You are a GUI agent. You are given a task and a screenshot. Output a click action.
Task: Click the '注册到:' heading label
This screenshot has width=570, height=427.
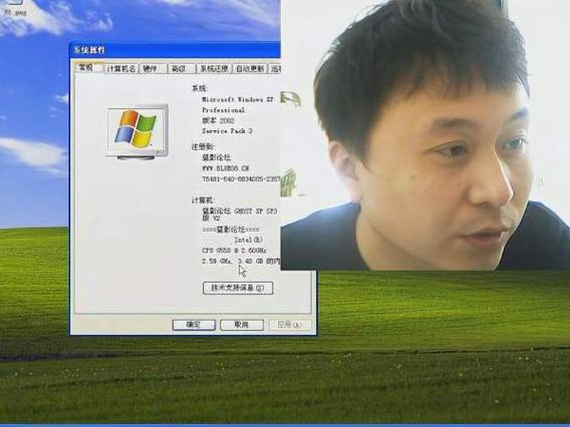coord(203,147)
